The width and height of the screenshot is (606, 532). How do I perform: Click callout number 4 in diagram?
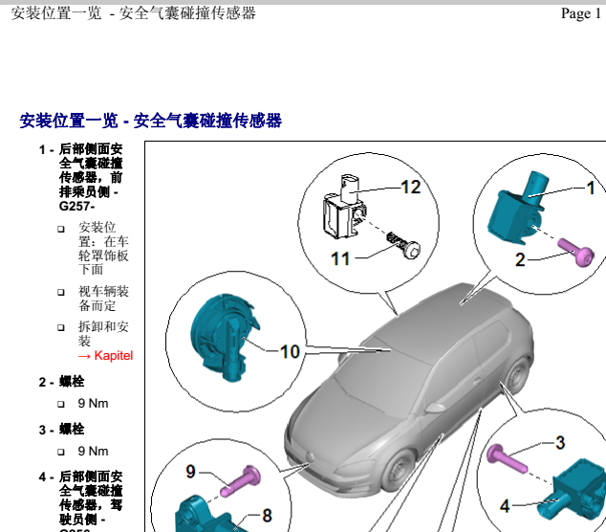pyautogui.click(x=505, y=506)
